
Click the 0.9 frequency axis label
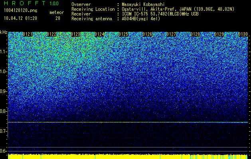click(x=3, y=91)
